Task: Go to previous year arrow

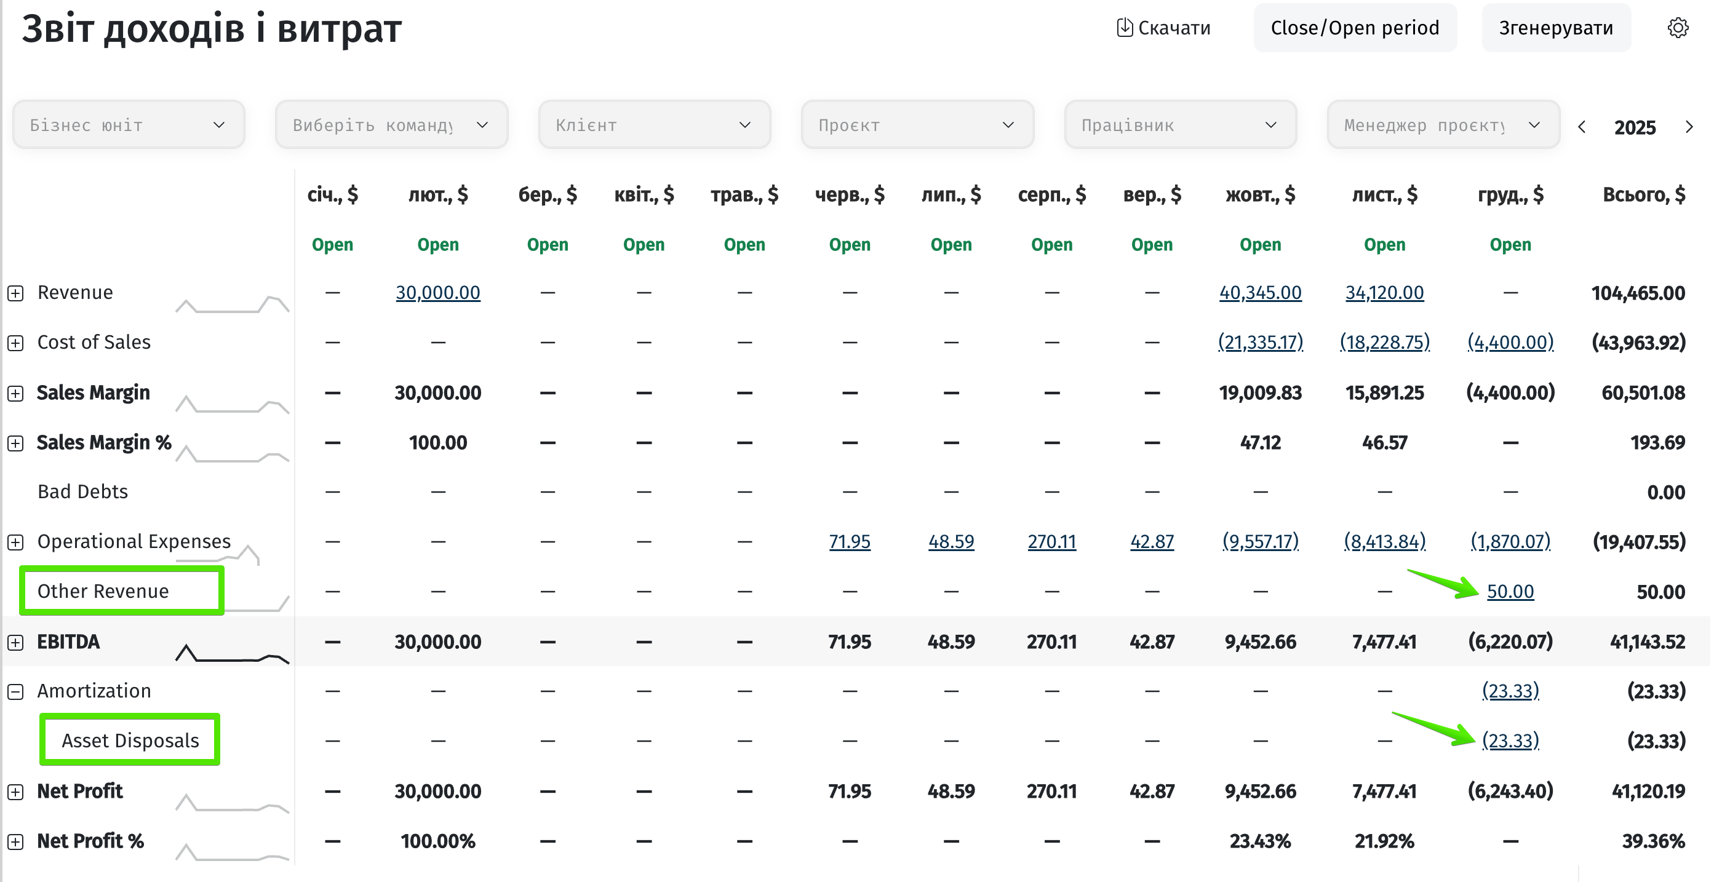Action: coord(1582,127)
